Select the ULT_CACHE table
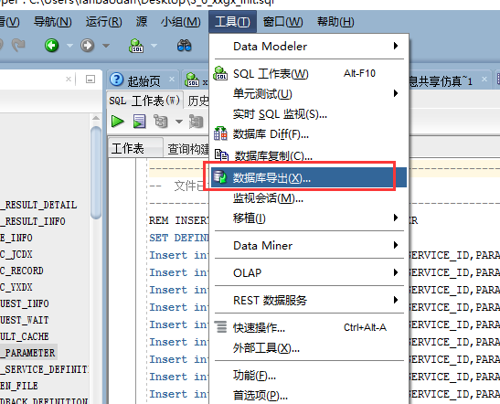 pos(25,336)
